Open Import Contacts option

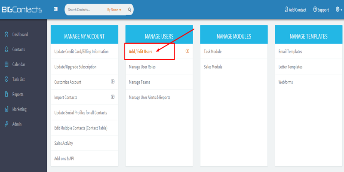coord(66,98)
